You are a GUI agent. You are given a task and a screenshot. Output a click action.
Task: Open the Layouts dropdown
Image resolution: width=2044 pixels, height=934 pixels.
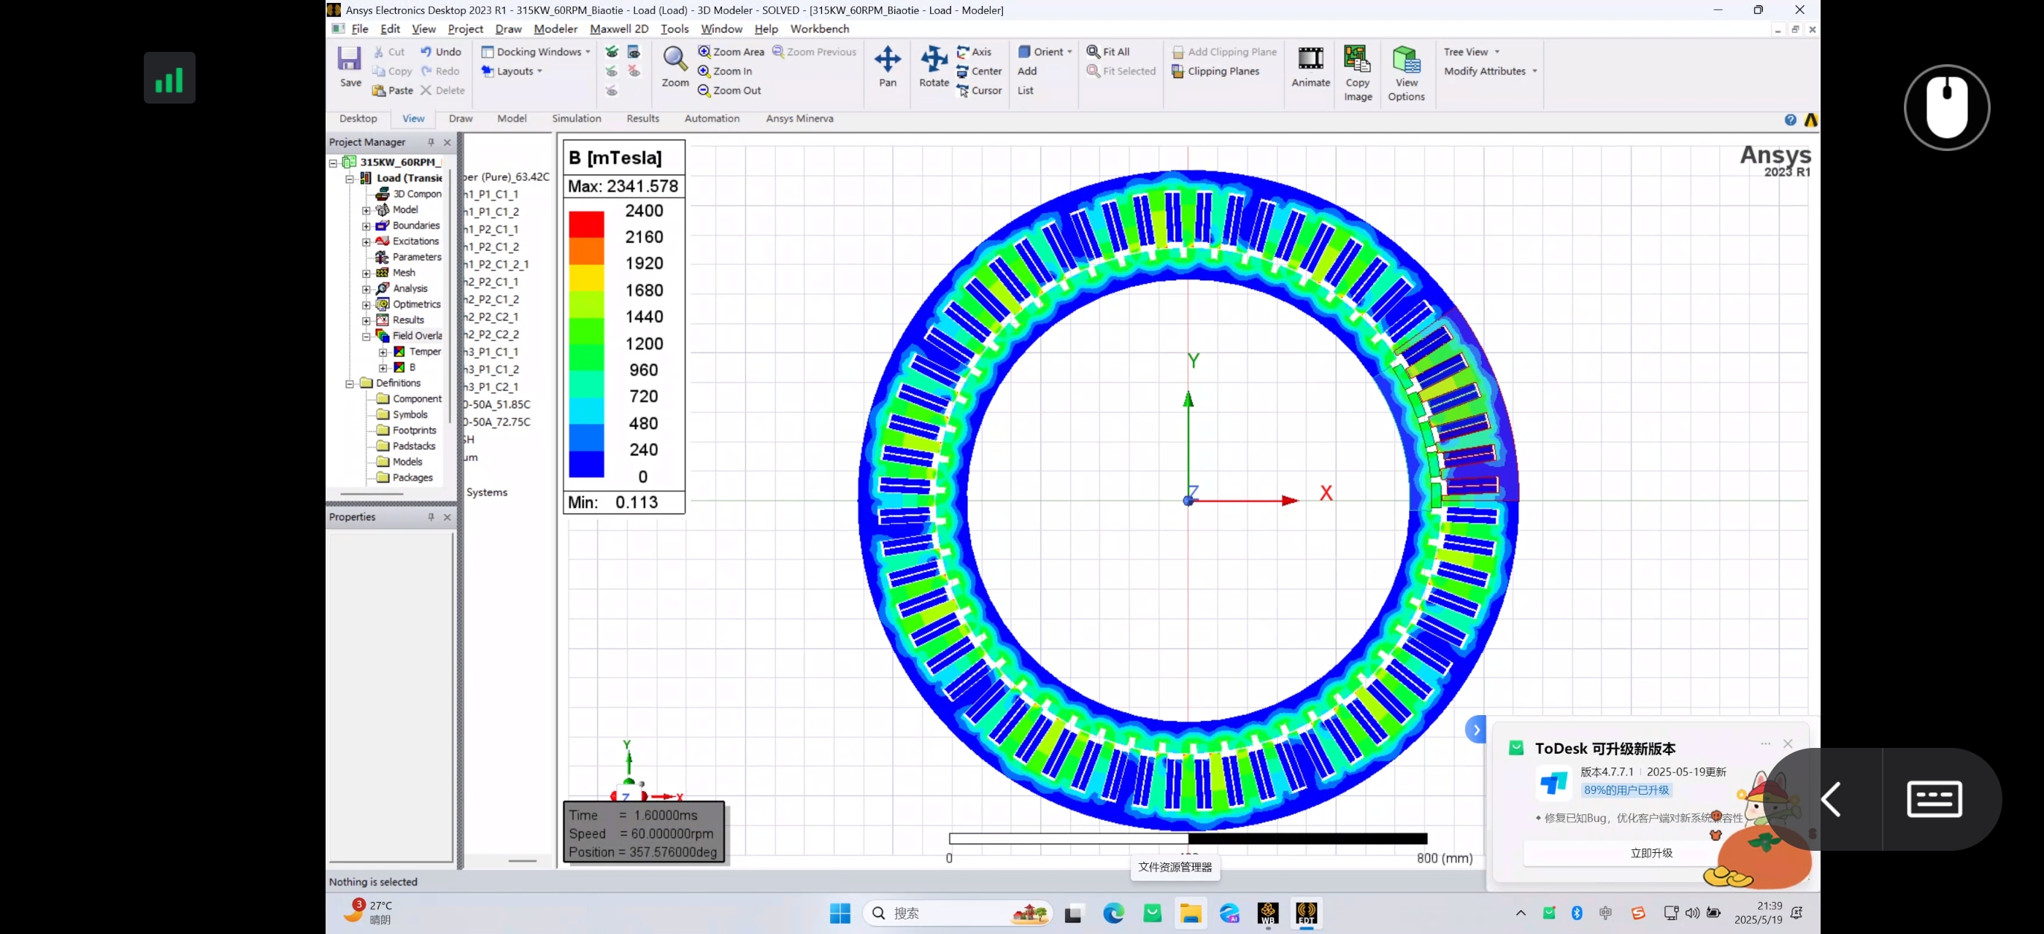pyautogui.click(x=512, y=71)
